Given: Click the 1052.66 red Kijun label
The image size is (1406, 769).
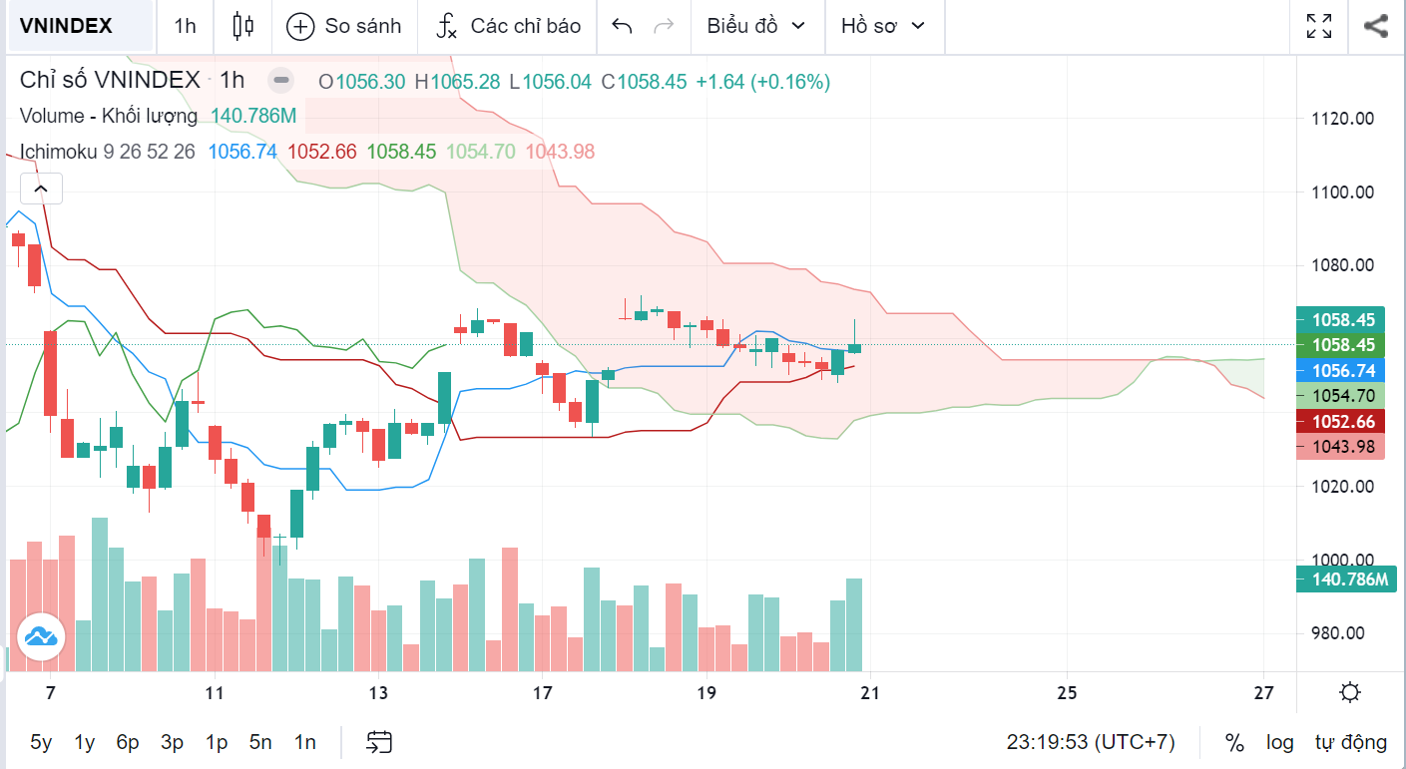Looking at the screenshot, I should click(1343, 422).
